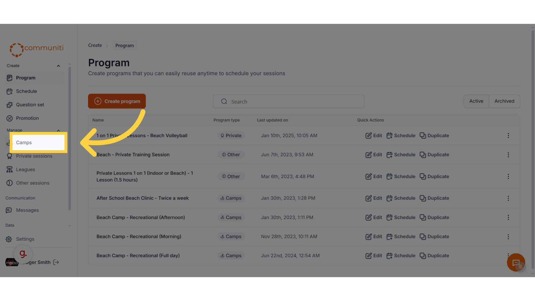Switch to the Active tab

pyautogui.click(x=476, y=101)
